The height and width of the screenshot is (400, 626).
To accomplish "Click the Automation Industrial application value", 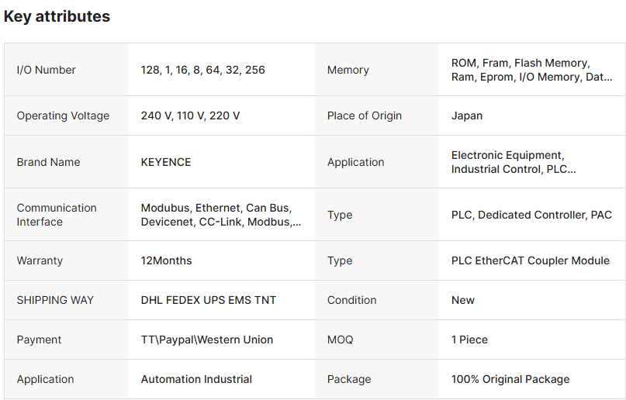I will coord(196,379).
